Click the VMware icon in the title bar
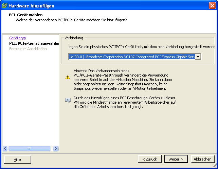218x169 pixels. click(4, 5)
